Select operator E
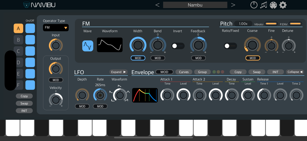Screen dimensions: 307x141 (18, 74)
